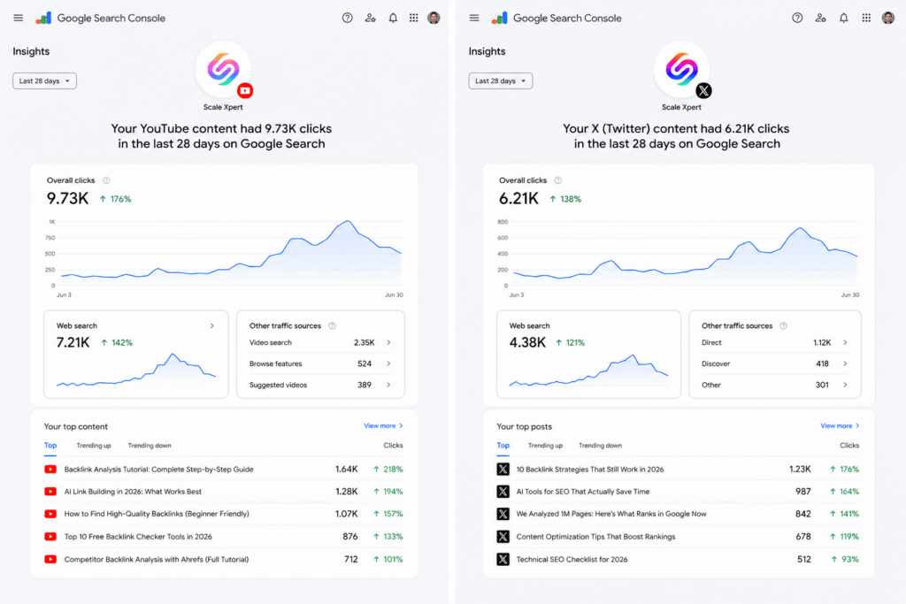Click Video search 2.35K value
Image resolution: width=906 pixels, height=604 pixels.
click(364, 342)
